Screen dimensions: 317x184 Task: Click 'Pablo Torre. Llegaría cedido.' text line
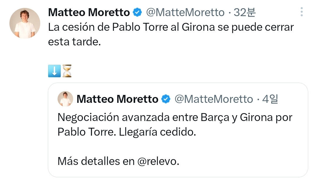pyautogui.click(x=127, y=132)
